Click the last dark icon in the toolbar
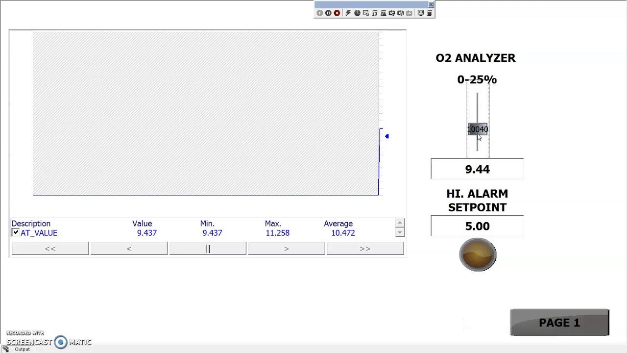The height and width of the screenshot is (353, 627). pos(430,13)
